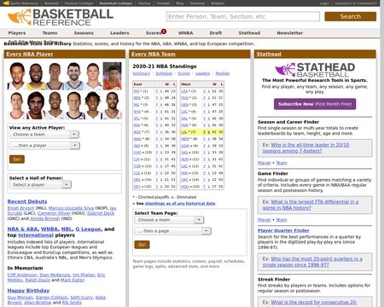Open the UTA team link in West standings

[x=184, y=91]
